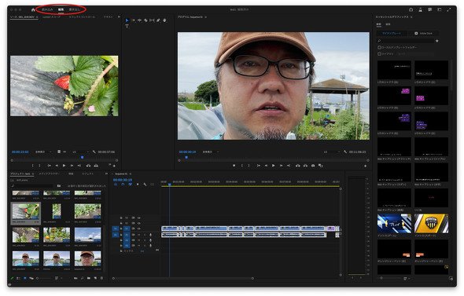Choose the Razor tool in toolbar
Screen dimensions: 464x296
point(145,20)
